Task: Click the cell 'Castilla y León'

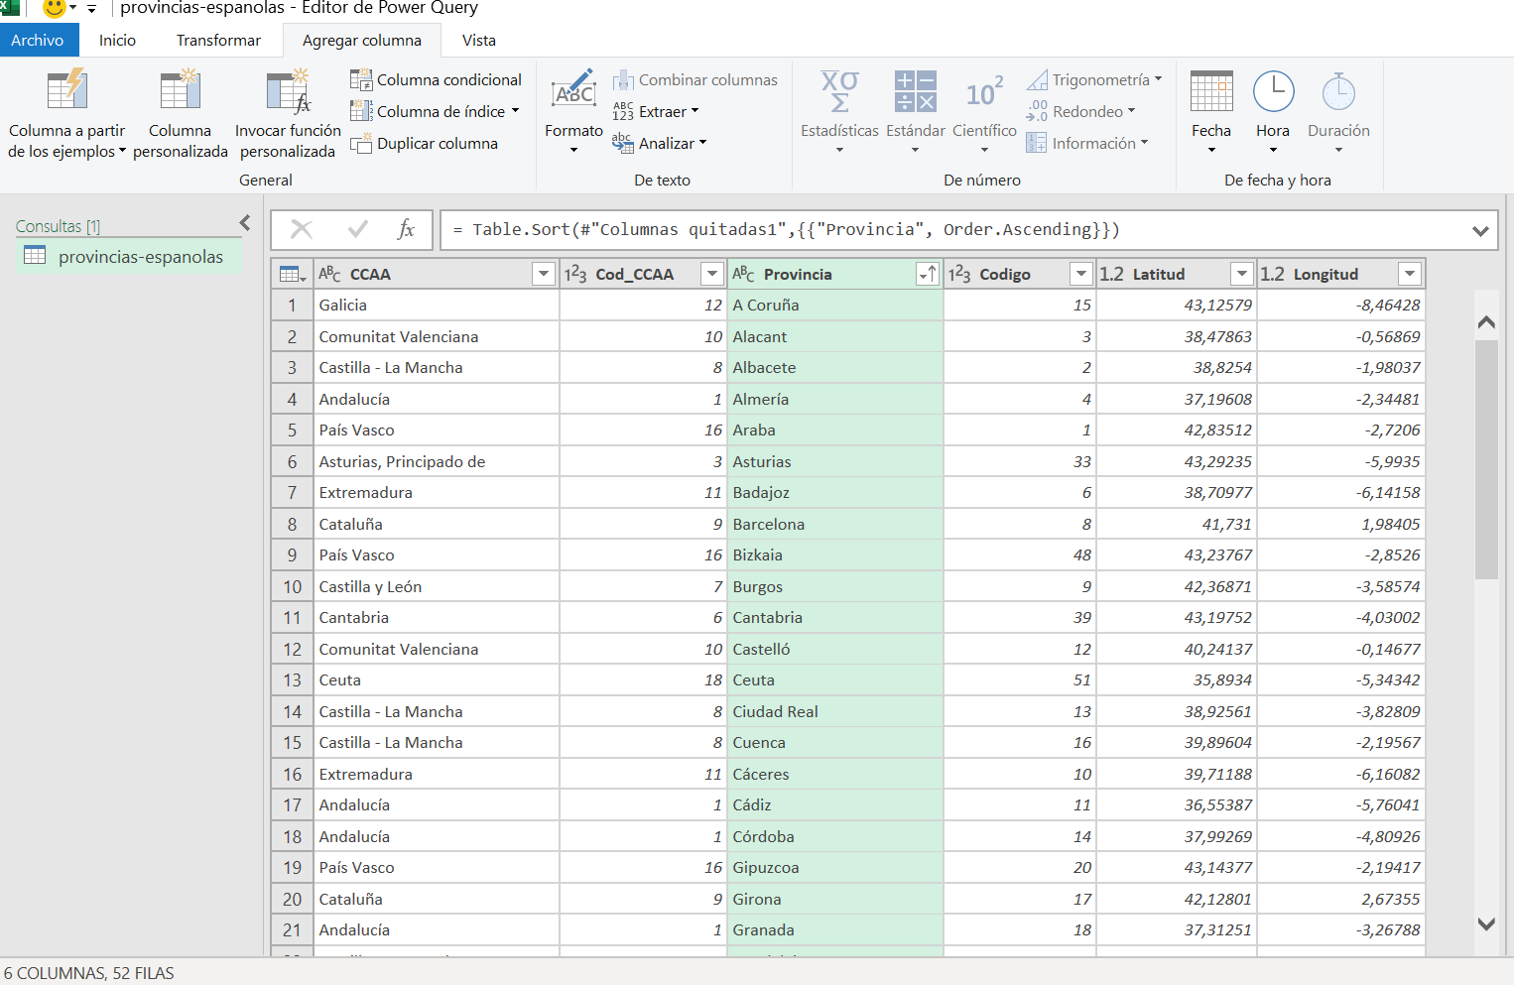Action: coord(437,587)
